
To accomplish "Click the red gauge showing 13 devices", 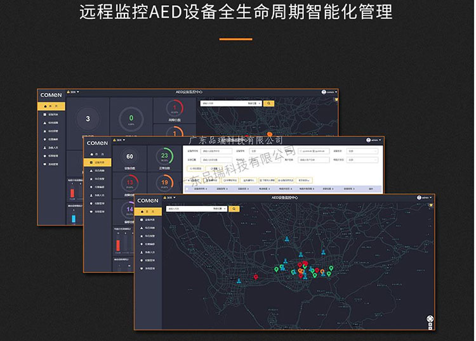I will [129, 183].
